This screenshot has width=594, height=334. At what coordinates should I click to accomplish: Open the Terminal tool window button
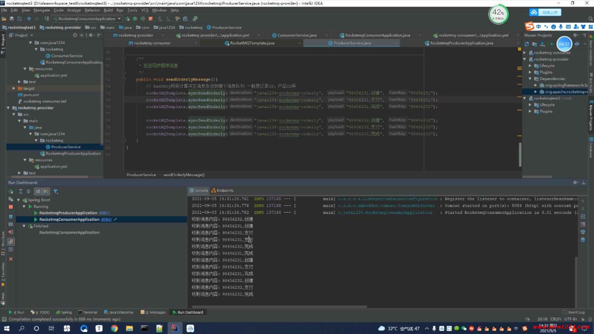click(88, 312)
